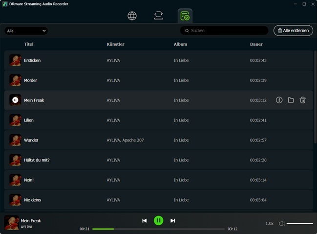The width and height of the screenshot is (317, 234).
Task: Open the converted list tab
Action: 185,16
